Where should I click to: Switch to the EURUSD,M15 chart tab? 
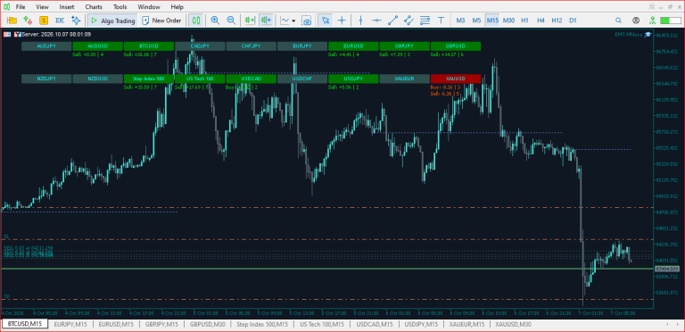(x=115, y=324)
